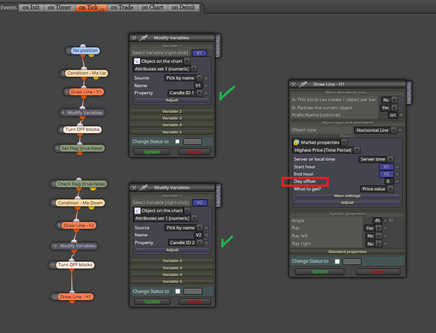Screen dimensions: 436x333
Task: Tick the checkbox next to Object type dropdown
Action: point(400,130)
